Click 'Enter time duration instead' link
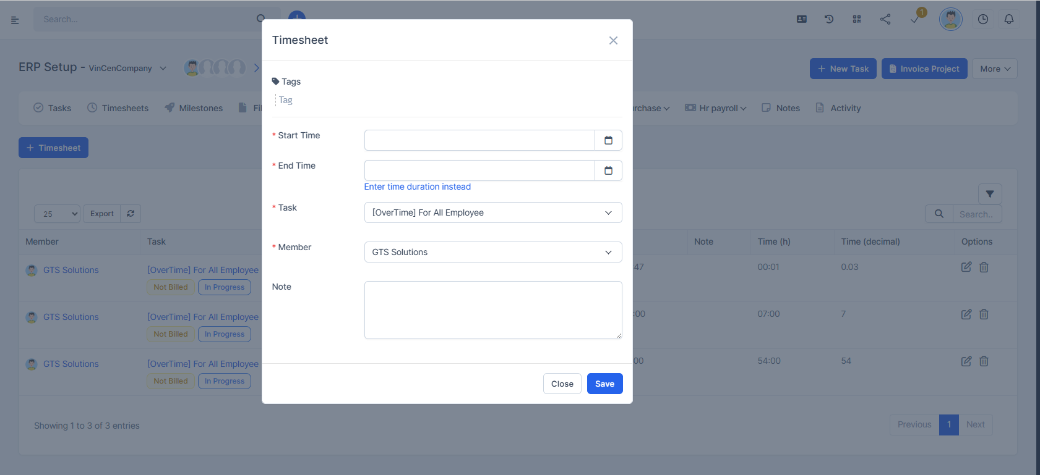This screenshot has width=1040, height=475. [x=417, y=187]
